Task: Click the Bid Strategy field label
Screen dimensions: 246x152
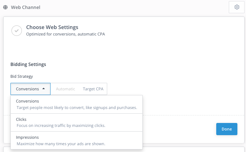Action: pyautogui.click(x=22, y=76)
